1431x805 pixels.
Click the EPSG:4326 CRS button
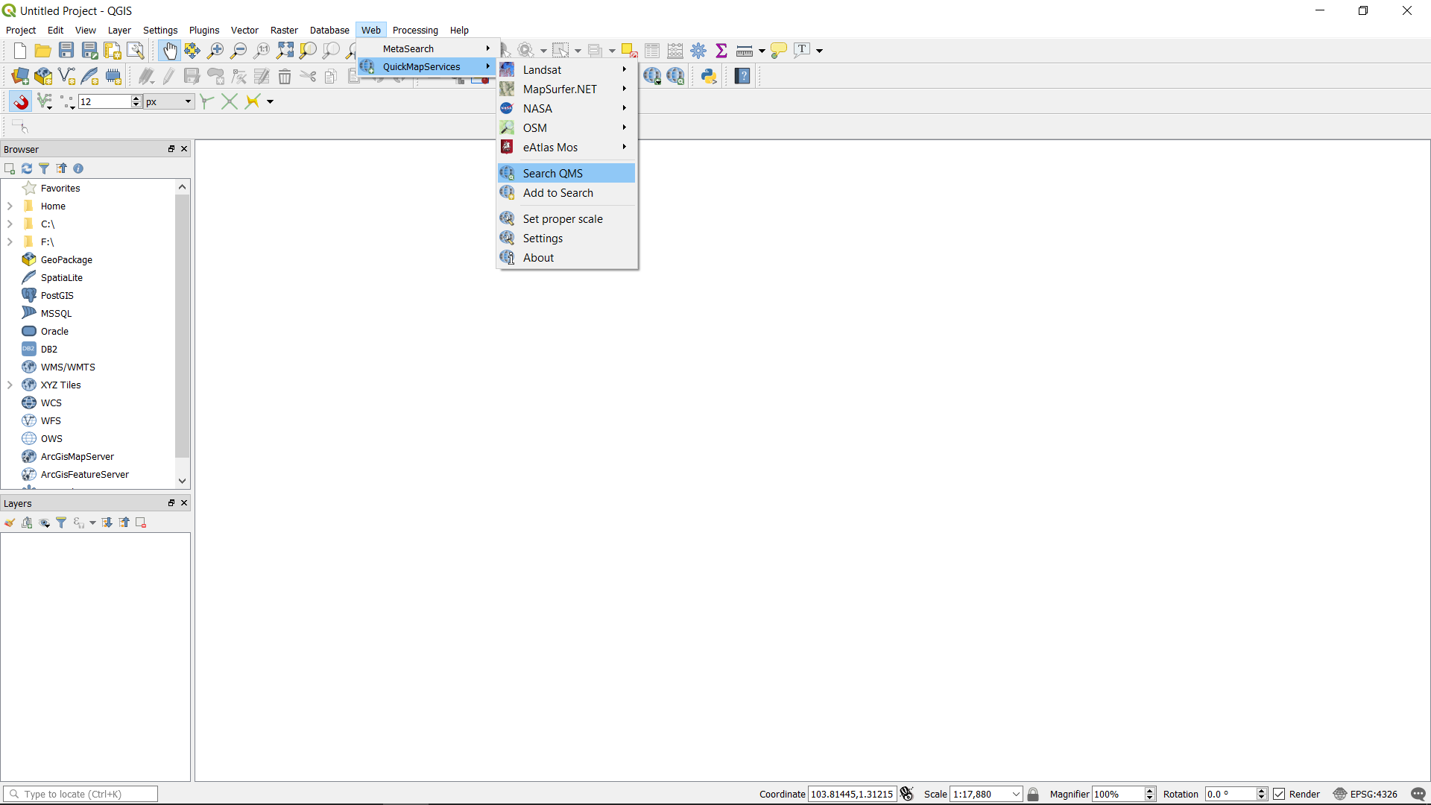(x=1365, y=794)
